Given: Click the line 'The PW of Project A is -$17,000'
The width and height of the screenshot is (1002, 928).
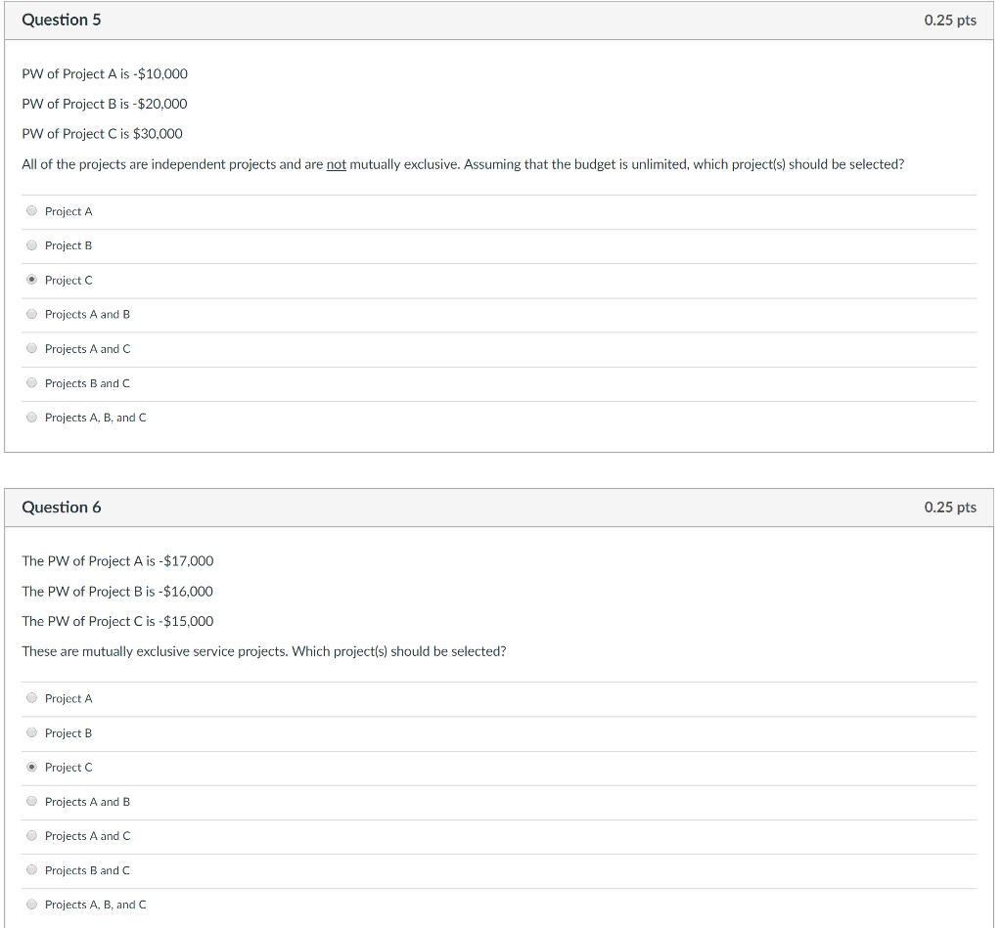Looking at the screenshot, I should [x=117, y=561].
